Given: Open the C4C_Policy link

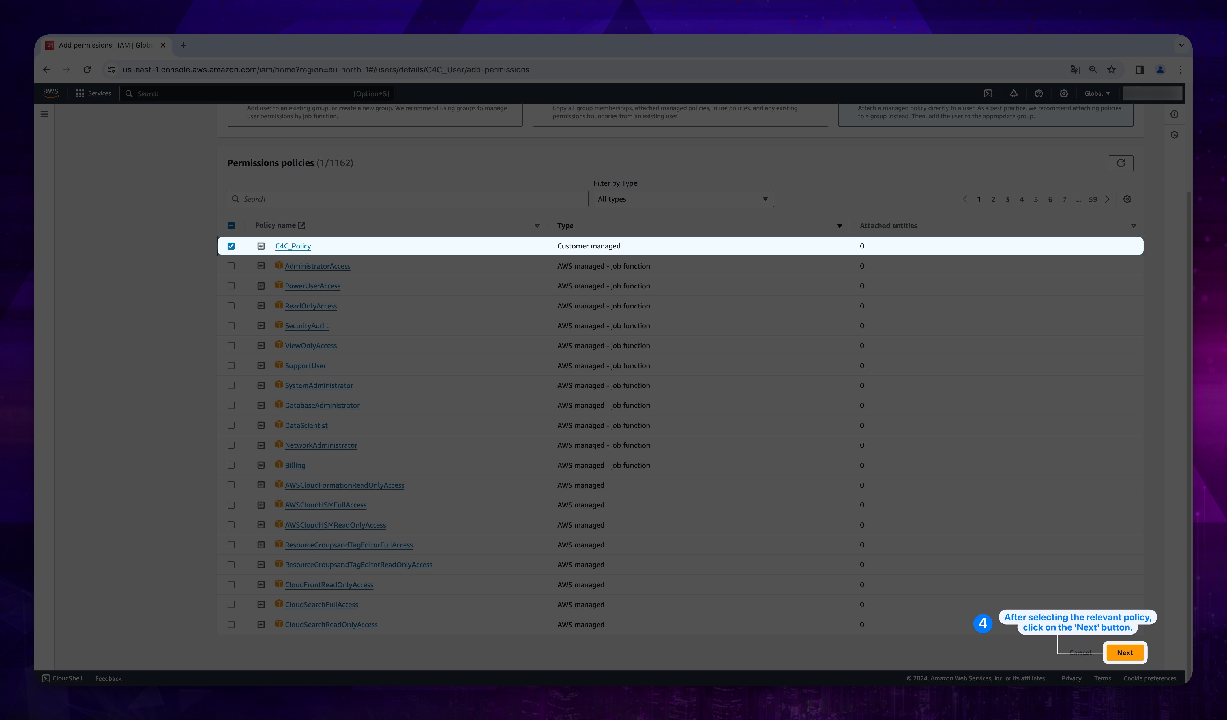Looking at the screenshot, I should pyautogui.click(x=293, y=246).
